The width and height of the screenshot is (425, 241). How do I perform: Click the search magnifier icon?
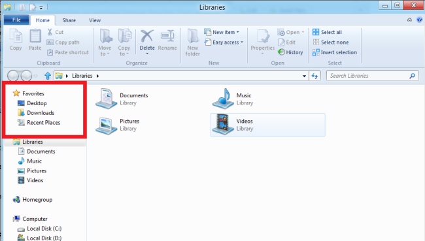(x=413, y=76)
